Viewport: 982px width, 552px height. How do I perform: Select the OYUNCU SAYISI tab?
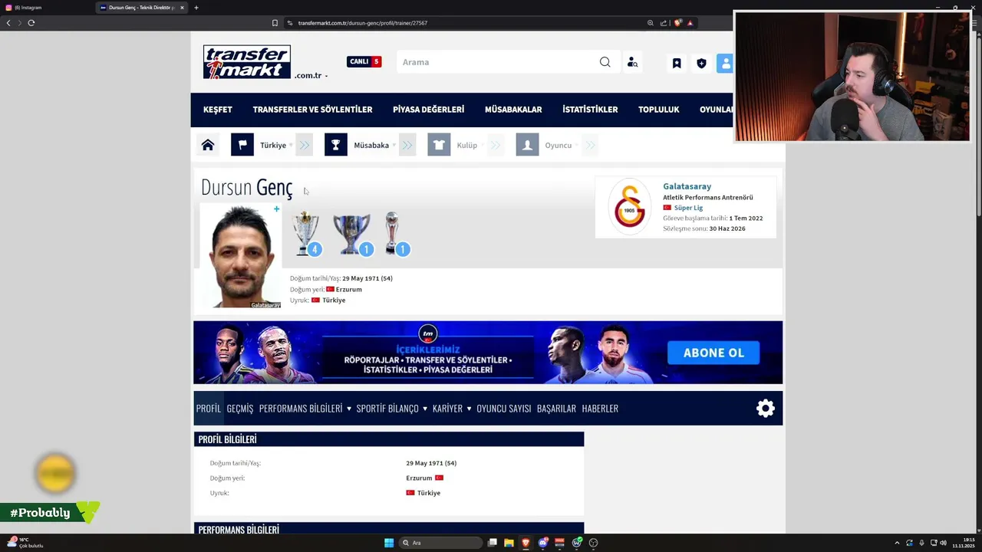pyautogui.click(x=504, y=409)
